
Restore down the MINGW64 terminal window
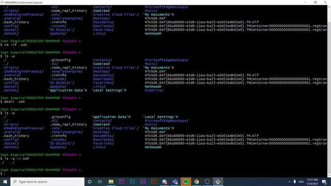coord(315,2)
